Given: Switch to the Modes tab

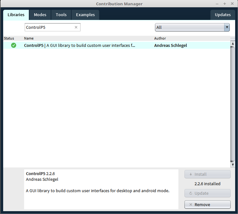Looking at the screenshot, I should (40, 15).
